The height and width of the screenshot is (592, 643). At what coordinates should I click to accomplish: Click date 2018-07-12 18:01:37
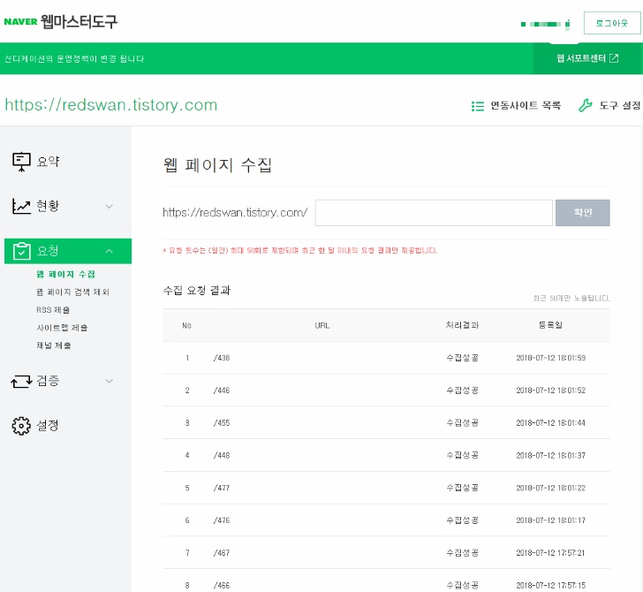(x=551, y=455)
